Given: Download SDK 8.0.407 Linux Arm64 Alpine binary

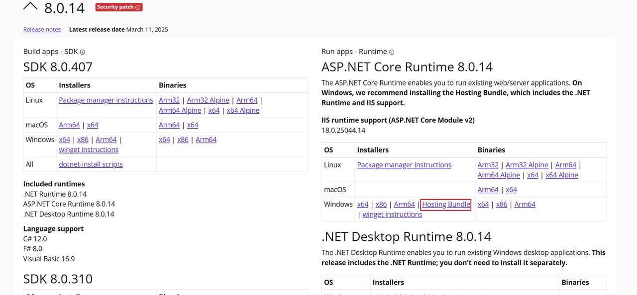Looking at the screenshot, I should coord(180,110).
